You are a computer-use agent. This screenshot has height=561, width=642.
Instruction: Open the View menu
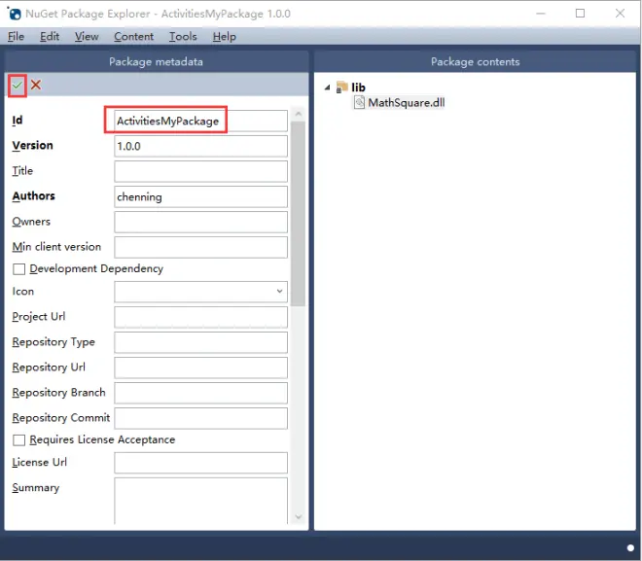[x=87, y=36]
